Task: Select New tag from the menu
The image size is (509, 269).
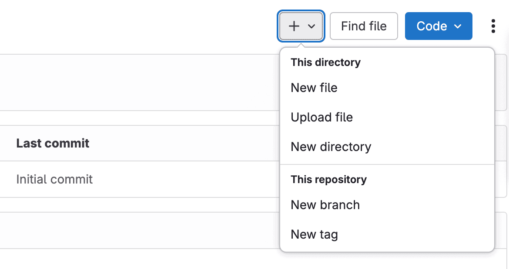Action: click(314, 234)
